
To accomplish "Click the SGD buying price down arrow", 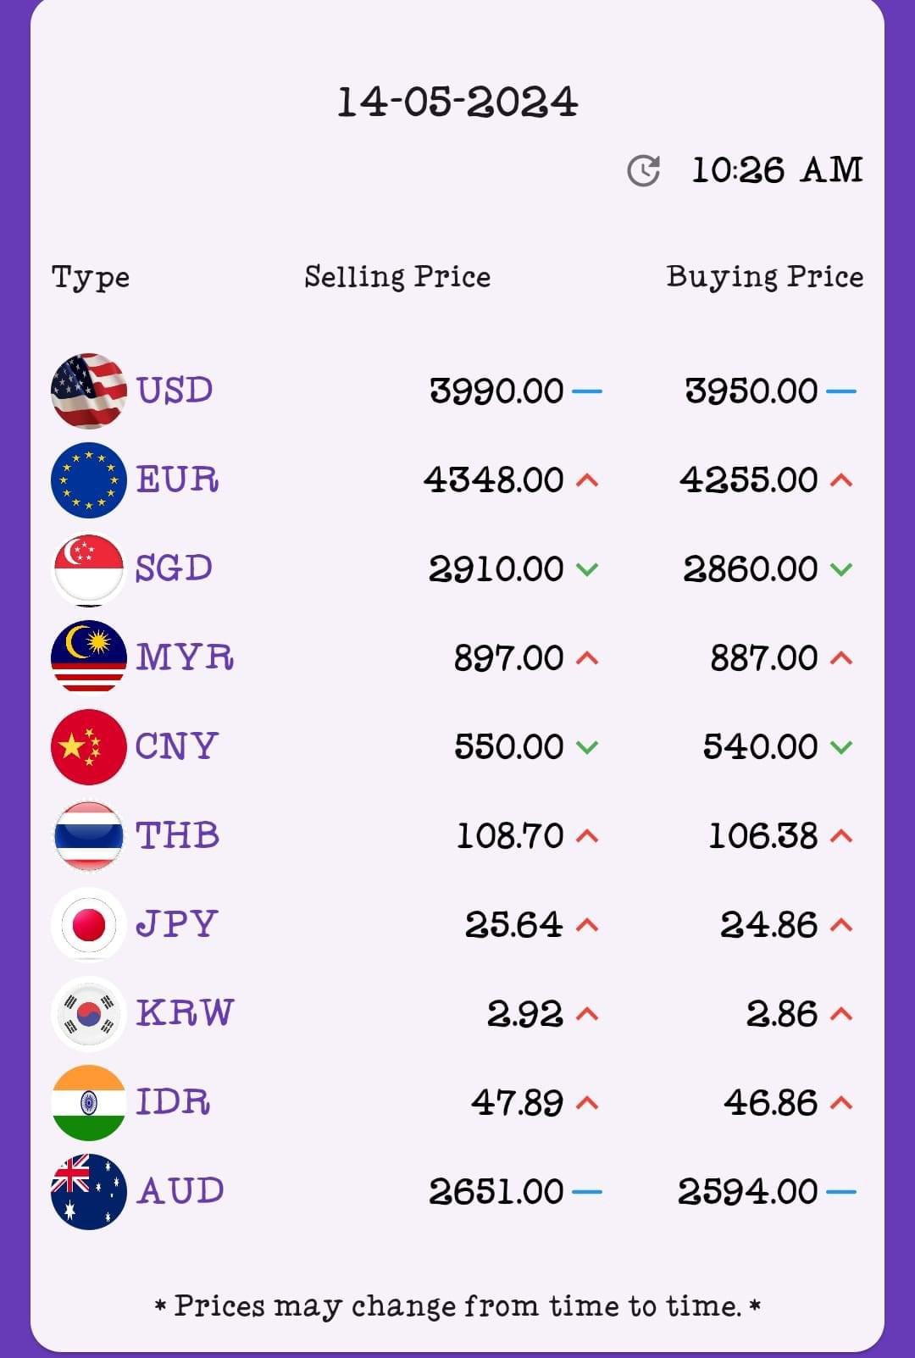I will pos(841,569).
